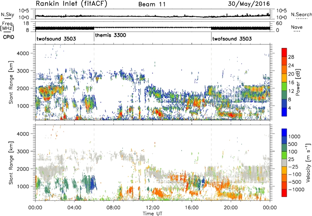Viewport: 312px width, 216px height.
Task: Click the 'Velocity [m s⁻¹]' colorbar title
Action: (308, 163)
